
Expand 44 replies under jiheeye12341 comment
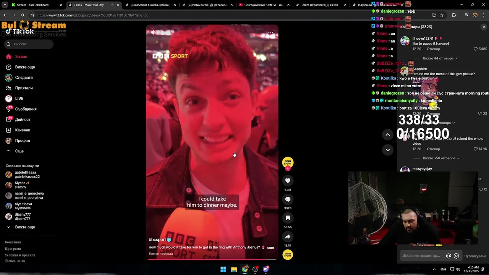(x=440, y=58)
